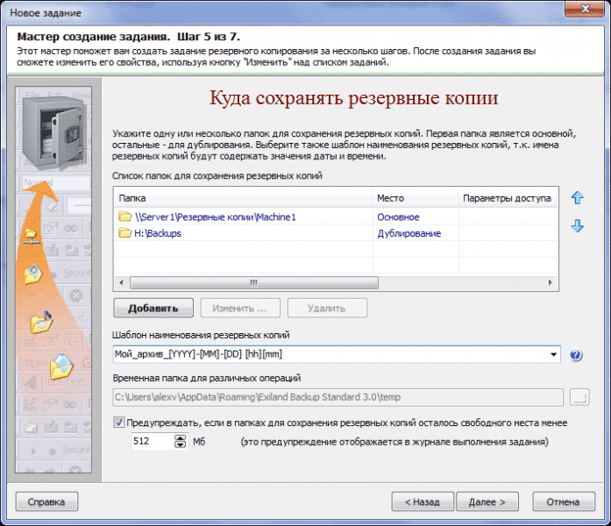611x526 pixels.
Task: Click right arrow of folder list scrollbar
Action: [x=551, y=282]
